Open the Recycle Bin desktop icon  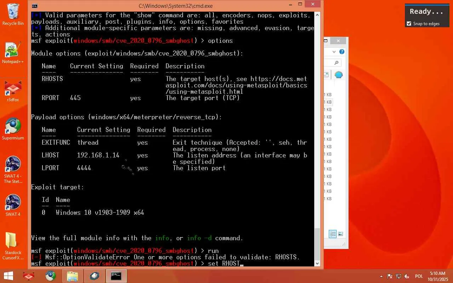click(13, 15)
